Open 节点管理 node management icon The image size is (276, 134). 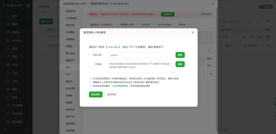point(8,105)
